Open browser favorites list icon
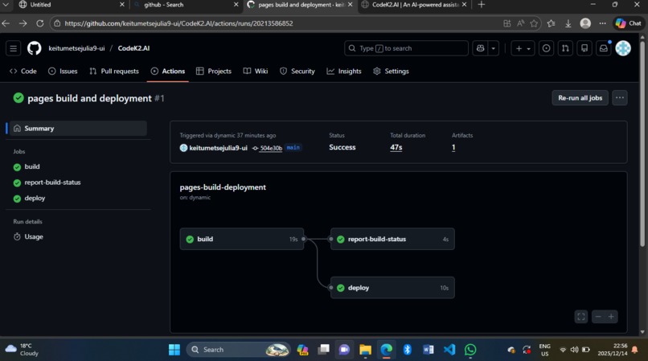Screen dimensions: 648x361 (551, 23)
